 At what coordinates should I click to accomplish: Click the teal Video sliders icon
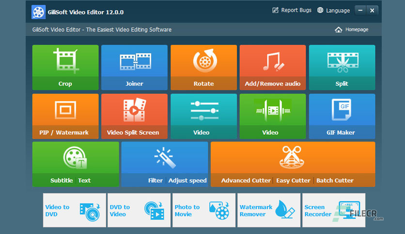(204, 111)
